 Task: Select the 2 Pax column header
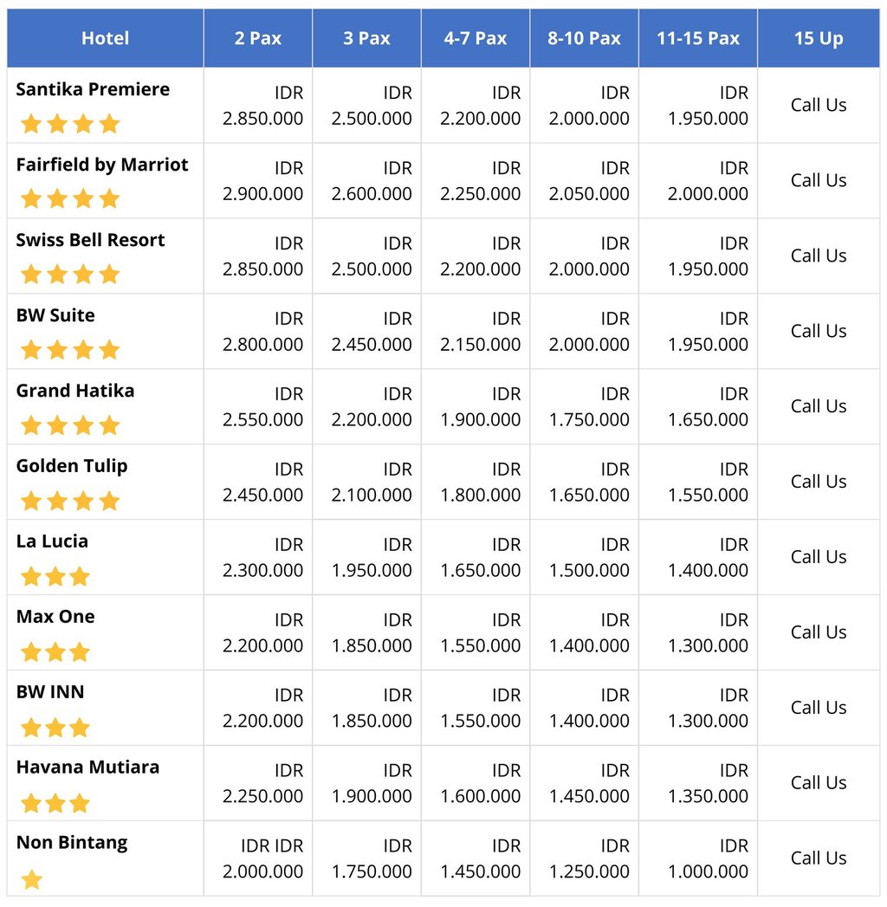pos(258,38)
